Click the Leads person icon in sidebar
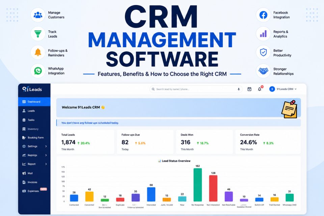 tap(24, 111)
